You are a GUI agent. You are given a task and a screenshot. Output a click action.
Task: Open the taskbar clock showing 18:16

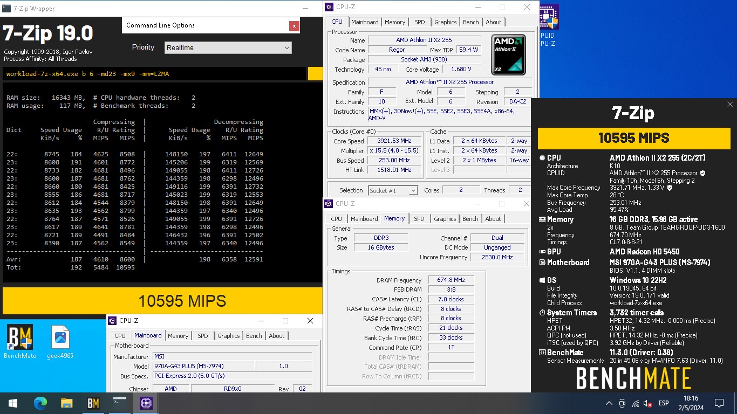pos(690,403)
